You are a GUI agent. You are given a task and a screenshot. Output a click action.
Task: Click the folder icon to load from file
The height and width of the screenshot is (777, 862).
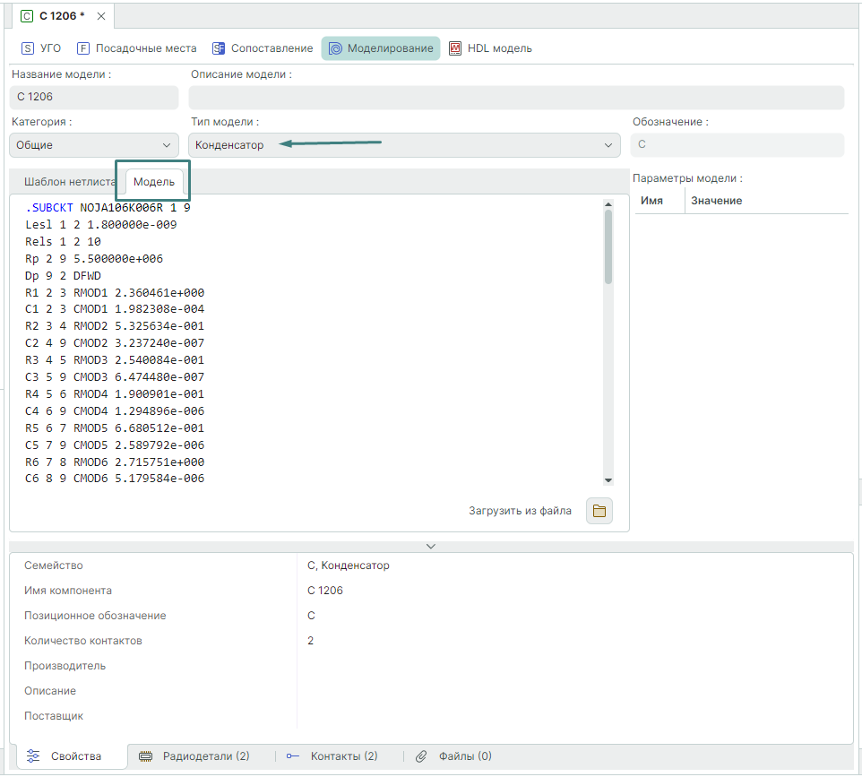[599, 511]
